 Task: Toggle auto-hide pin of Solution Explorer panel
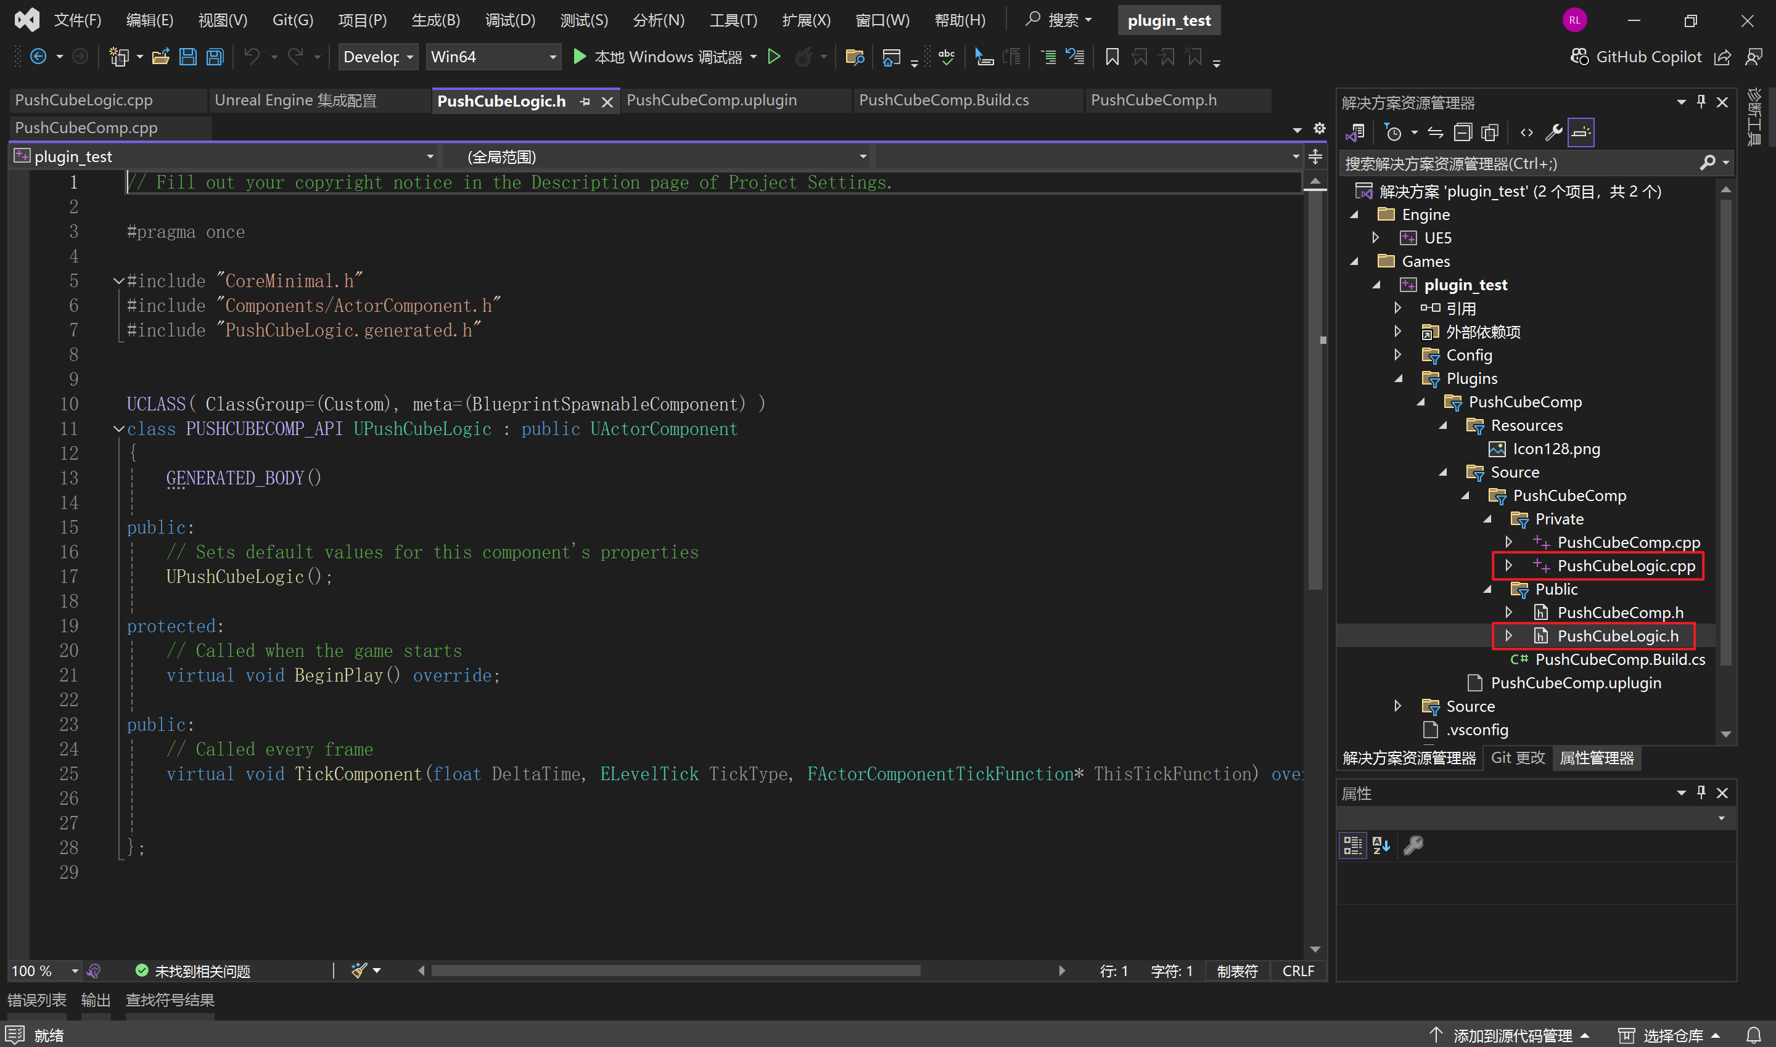click(x=1701, y=102)
